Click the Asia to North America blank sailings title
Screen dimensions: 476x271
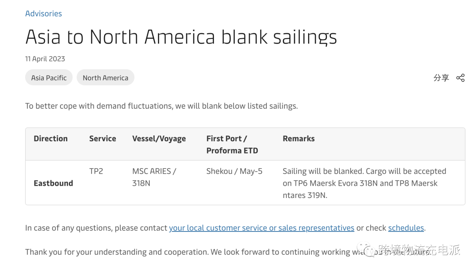coord(181,37)
